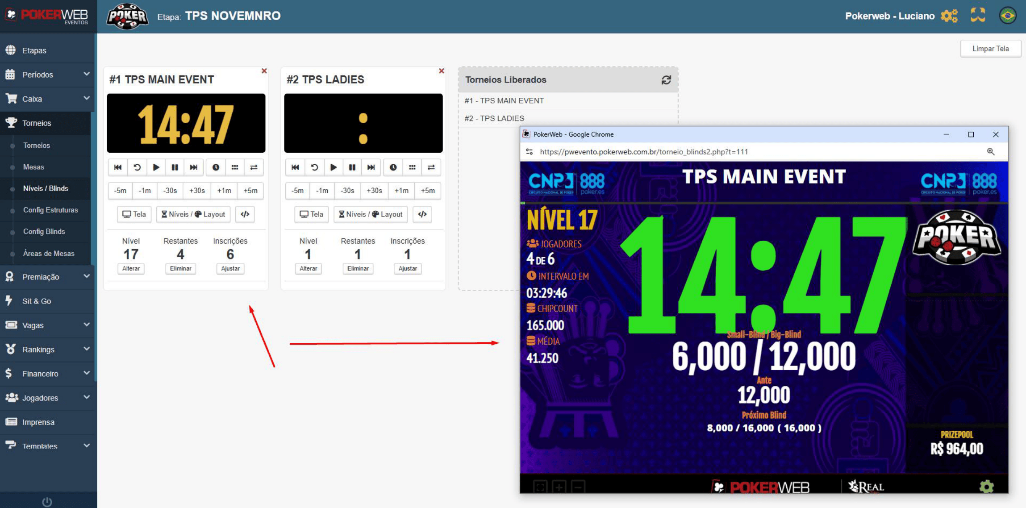The height and width of the screenshot is (508, 1026).
Task: Click the restart-level icon in TPS MAIN EVENT
Action: [x=137, y=167]
